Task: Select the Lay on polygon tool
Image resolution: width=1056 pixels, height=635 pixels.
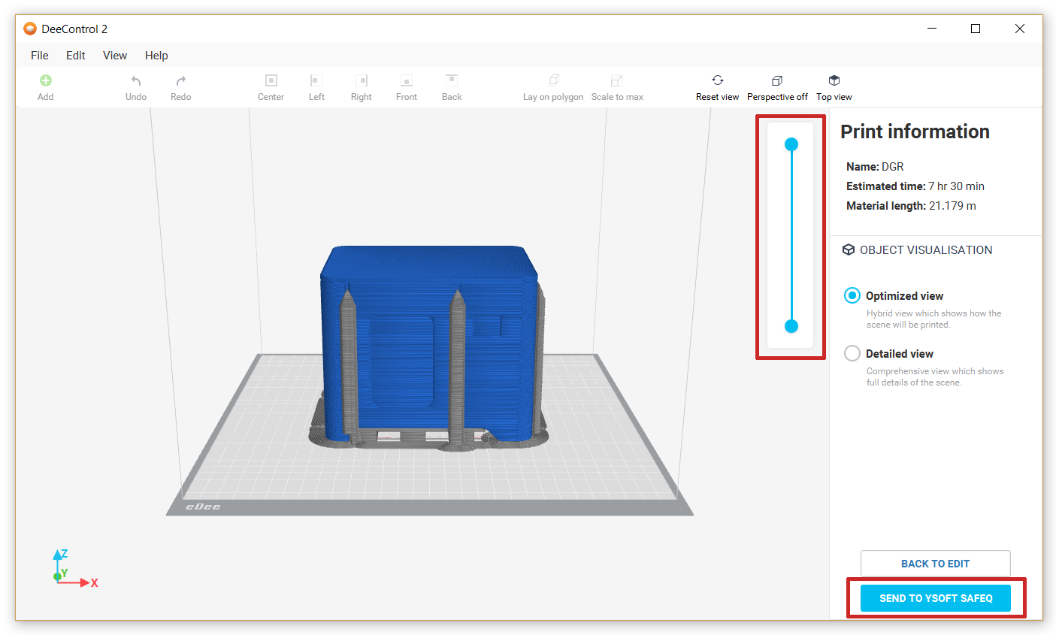Action: click(x=553, y=80)
